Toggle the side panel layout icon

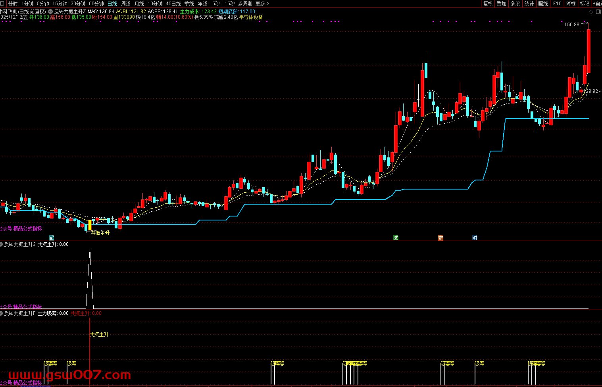(x=598, y=12)
